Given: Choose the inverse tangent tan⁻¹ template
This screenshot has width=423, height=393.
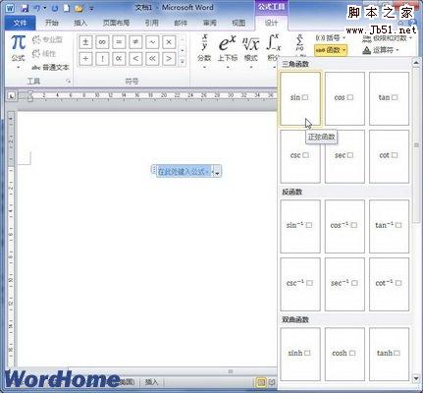Looking at the screenshot, I should point(389,226).
